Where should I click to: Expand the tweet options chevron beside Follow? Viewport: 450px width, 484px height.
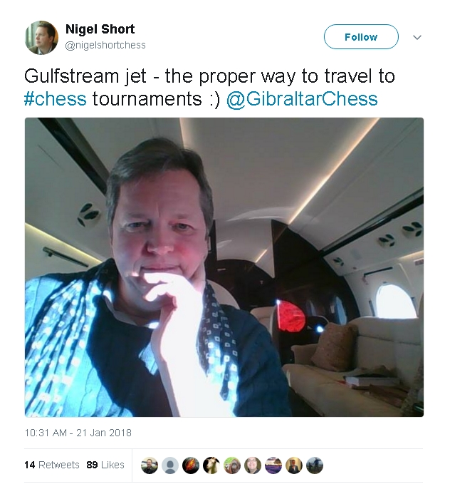[x=417, y=38]
